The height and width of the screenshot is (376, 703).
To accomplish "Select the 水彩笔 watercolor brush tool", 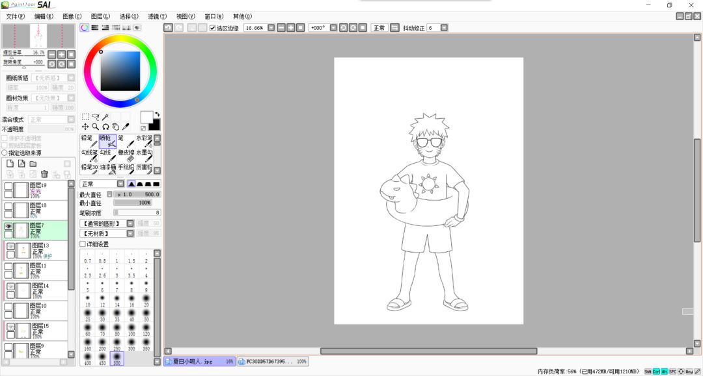I will pos(145,141).
